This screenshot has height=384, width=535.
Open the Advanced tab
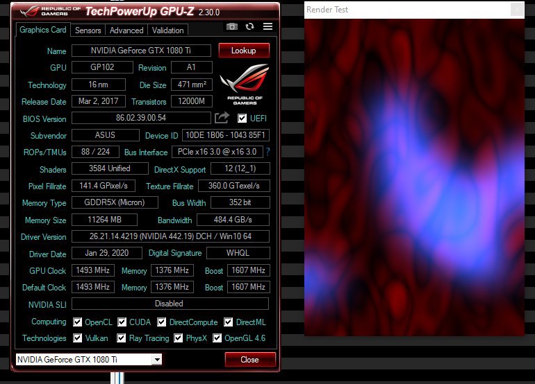click(x=126, y=30)
